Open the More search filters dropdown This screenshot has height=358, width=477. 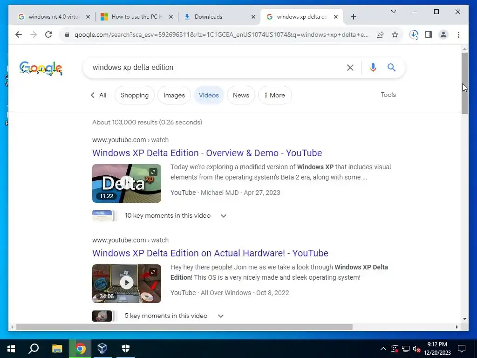click(x=275, y=95)
